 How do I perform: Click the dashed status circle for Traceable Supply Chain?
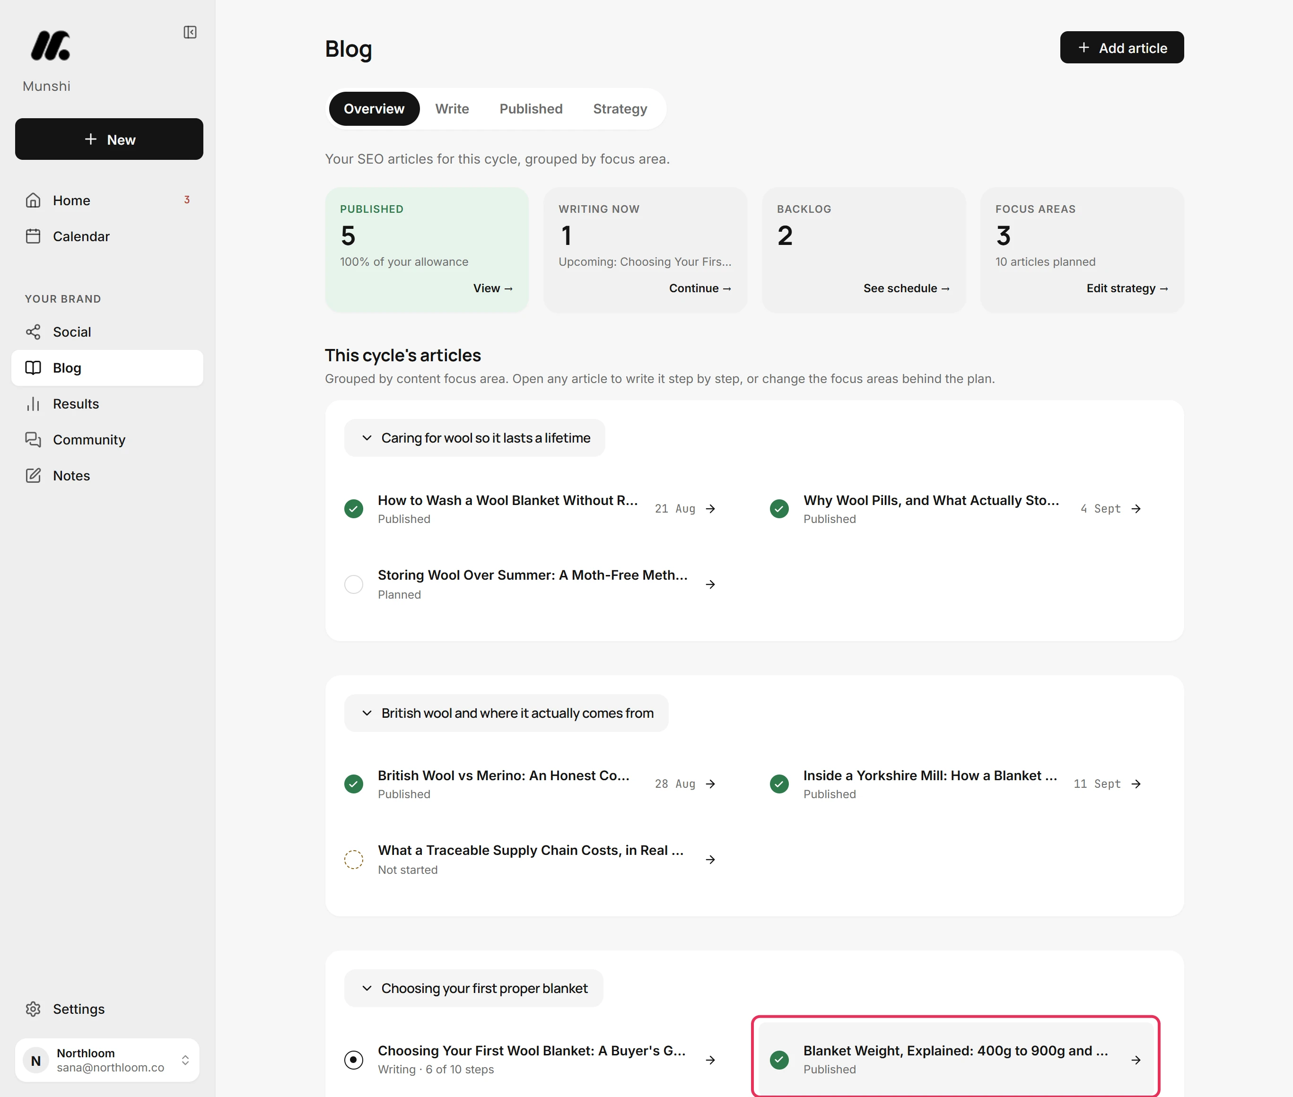coord(354,860)
